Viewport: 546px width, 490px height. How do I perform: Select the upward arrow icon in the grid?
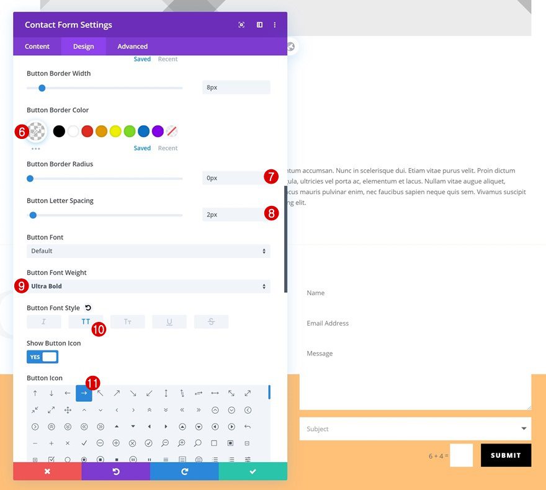(35, 393)
